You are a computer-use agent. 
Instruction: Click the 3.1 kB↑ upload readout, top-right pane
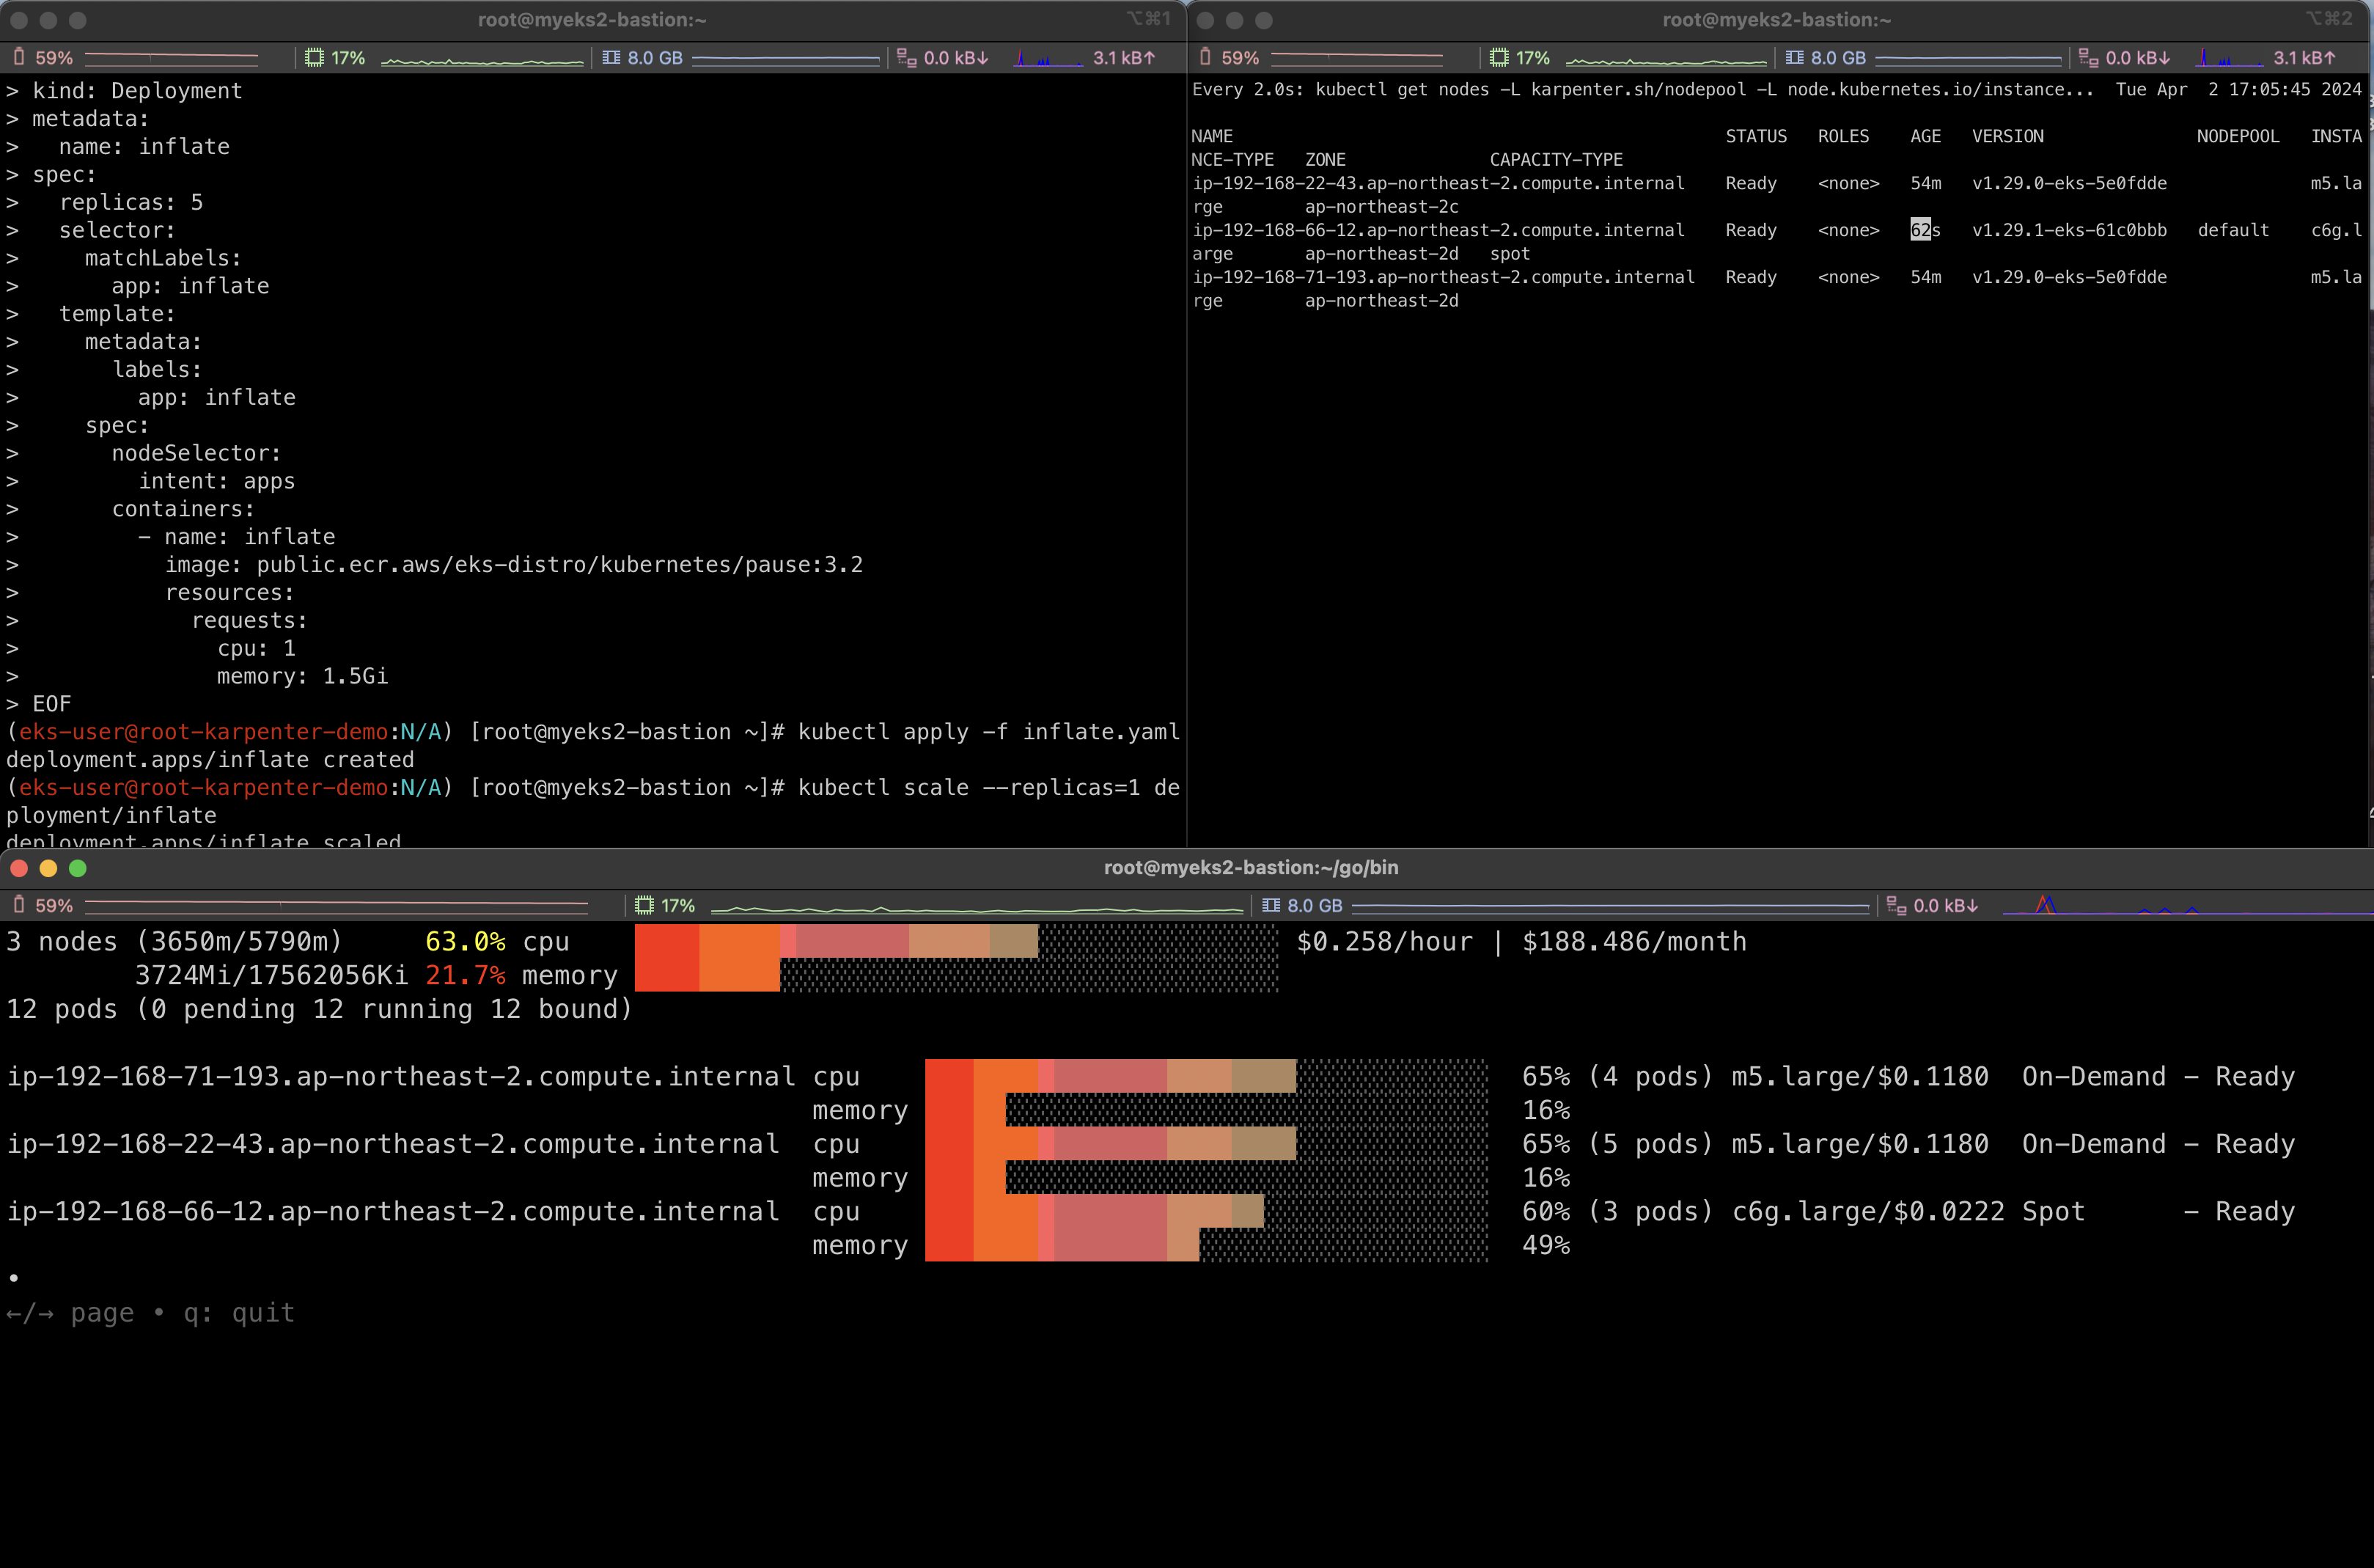click(2303, 58)
